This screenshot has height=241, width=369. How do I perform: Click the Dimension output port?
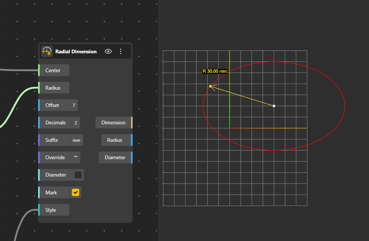[131, 123]
